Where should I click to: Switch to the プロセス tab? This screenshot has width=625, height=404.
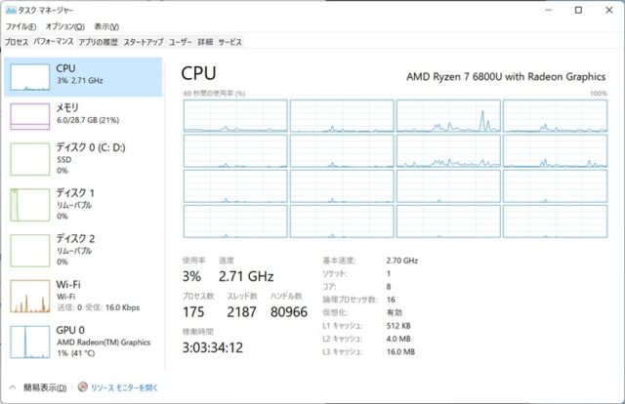coord(17,43)
